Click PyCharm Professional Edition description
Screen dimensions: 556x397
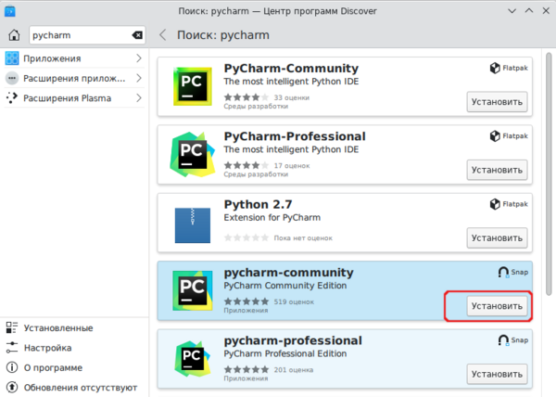285,353
